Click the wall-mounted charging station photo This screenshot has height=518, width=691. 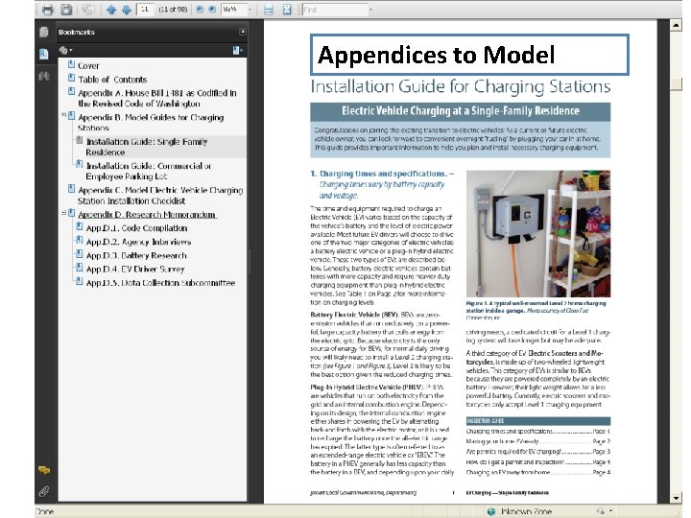coord(538,233)
